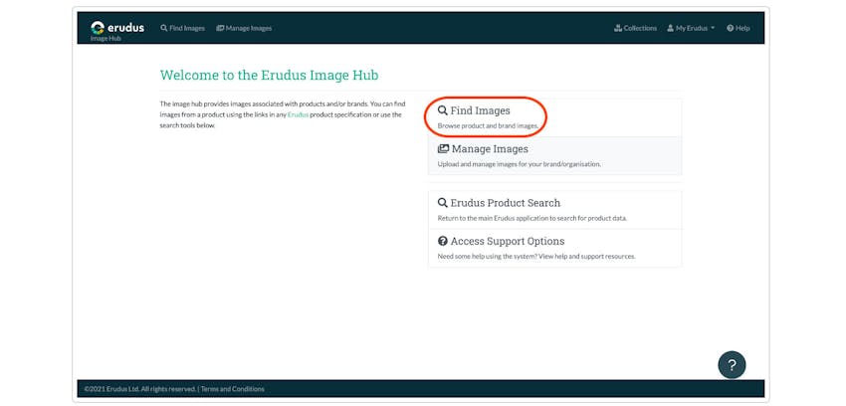Open Terms and Conditions in the footer
Screen dimensions: 846x406
(233, 389)
